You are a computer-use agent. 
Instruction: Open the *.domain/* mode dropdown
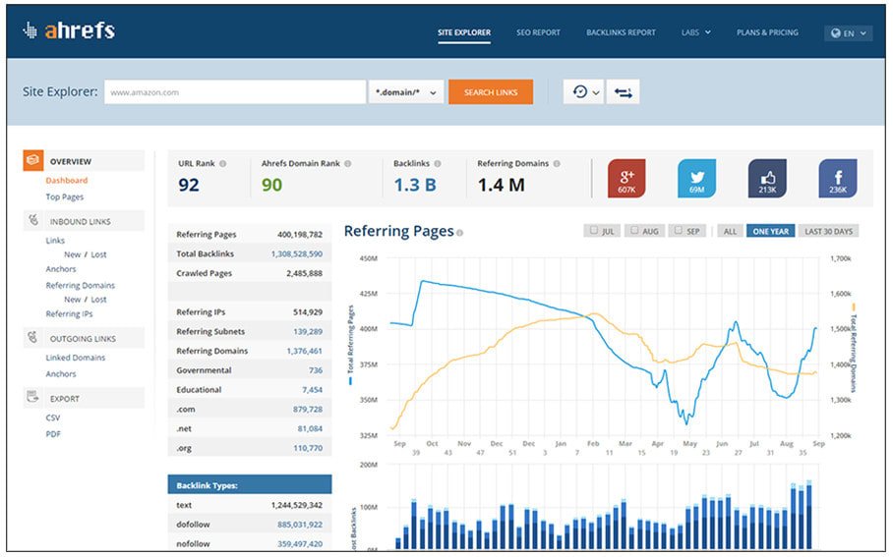tap(406, 92)
